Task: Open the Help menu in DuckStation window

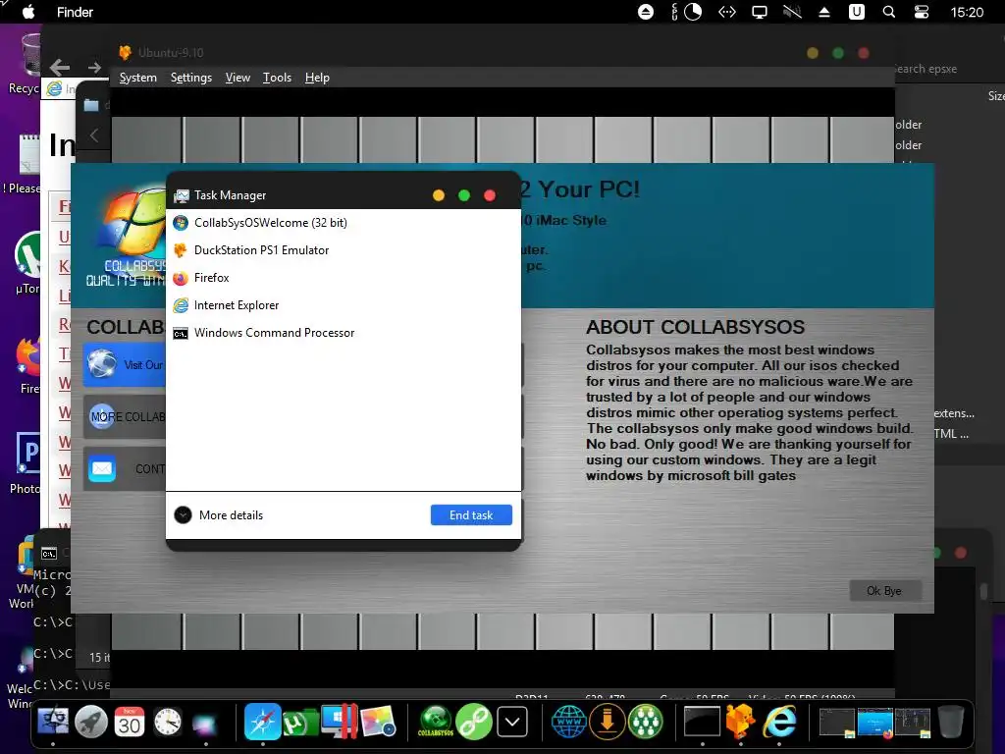Action: point(317,78)
